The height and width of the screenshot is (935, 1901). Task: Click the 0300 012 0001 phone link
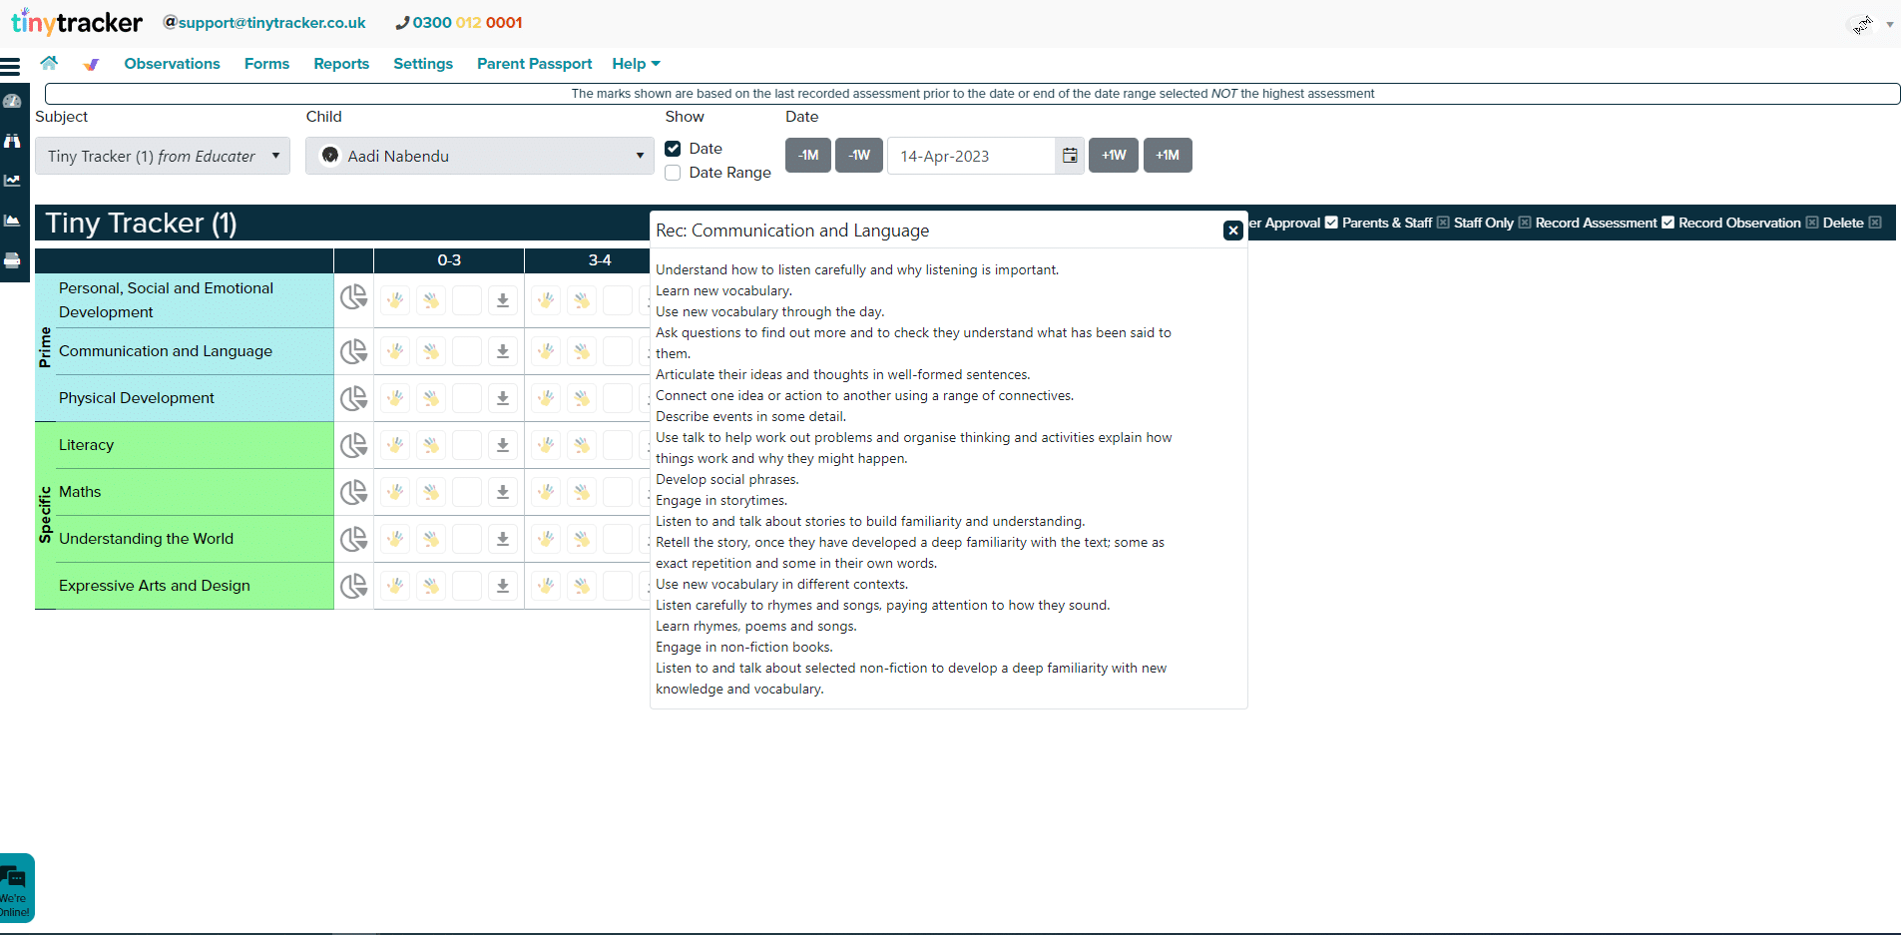pyautogui.click(x=460, y=23)
